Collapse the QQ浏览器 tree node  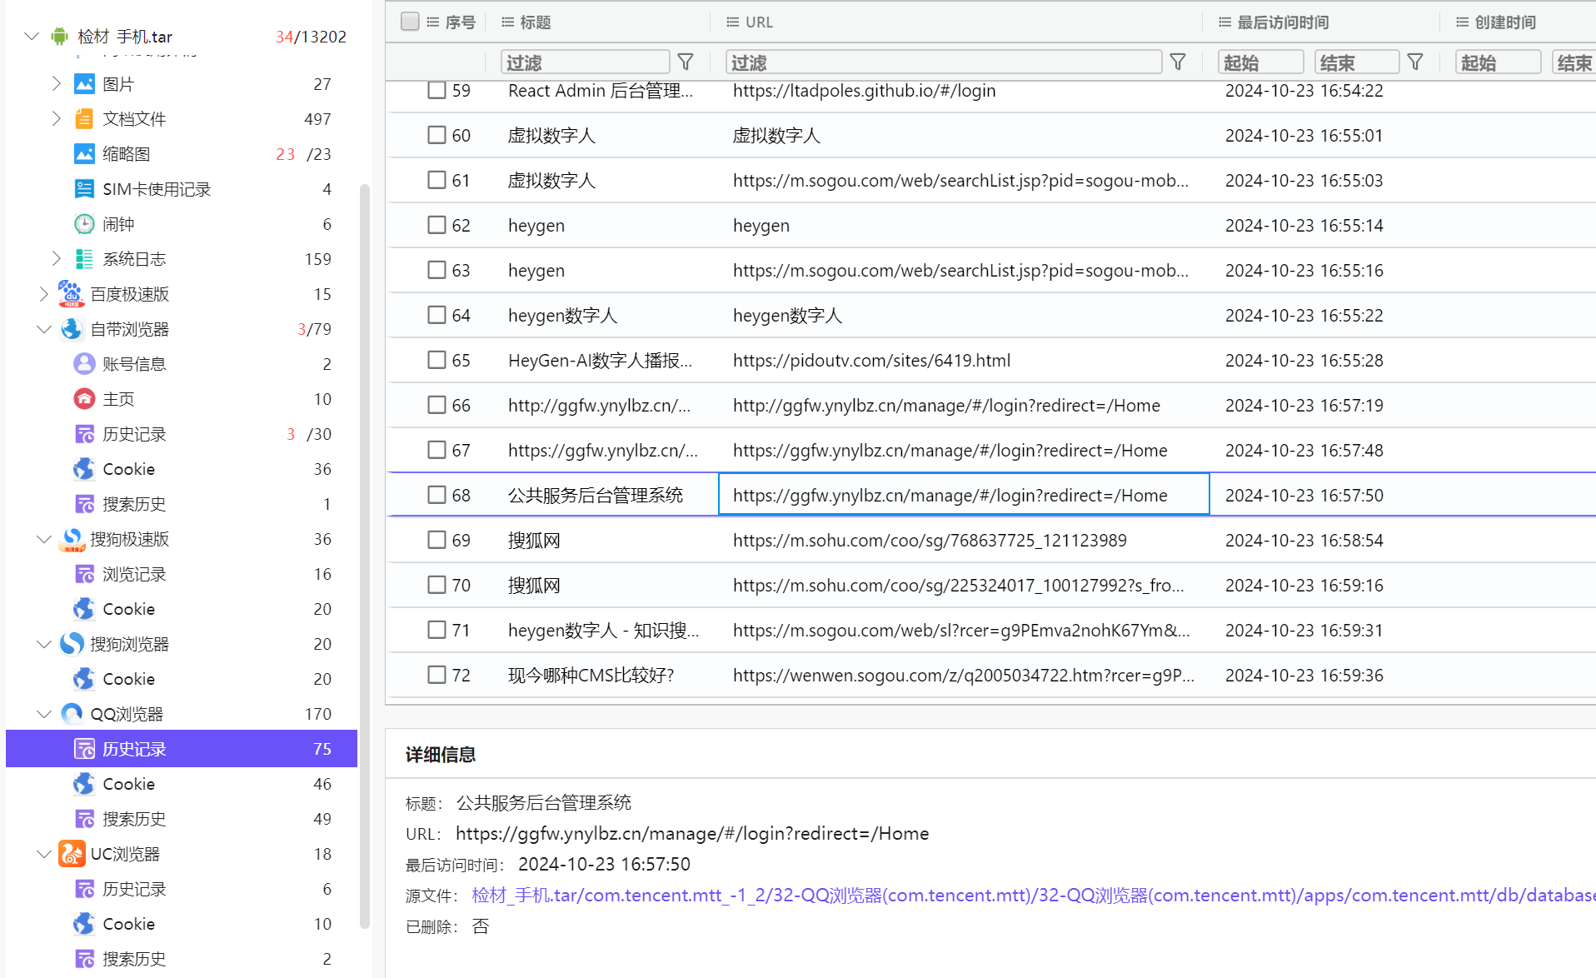pos(44,714)
